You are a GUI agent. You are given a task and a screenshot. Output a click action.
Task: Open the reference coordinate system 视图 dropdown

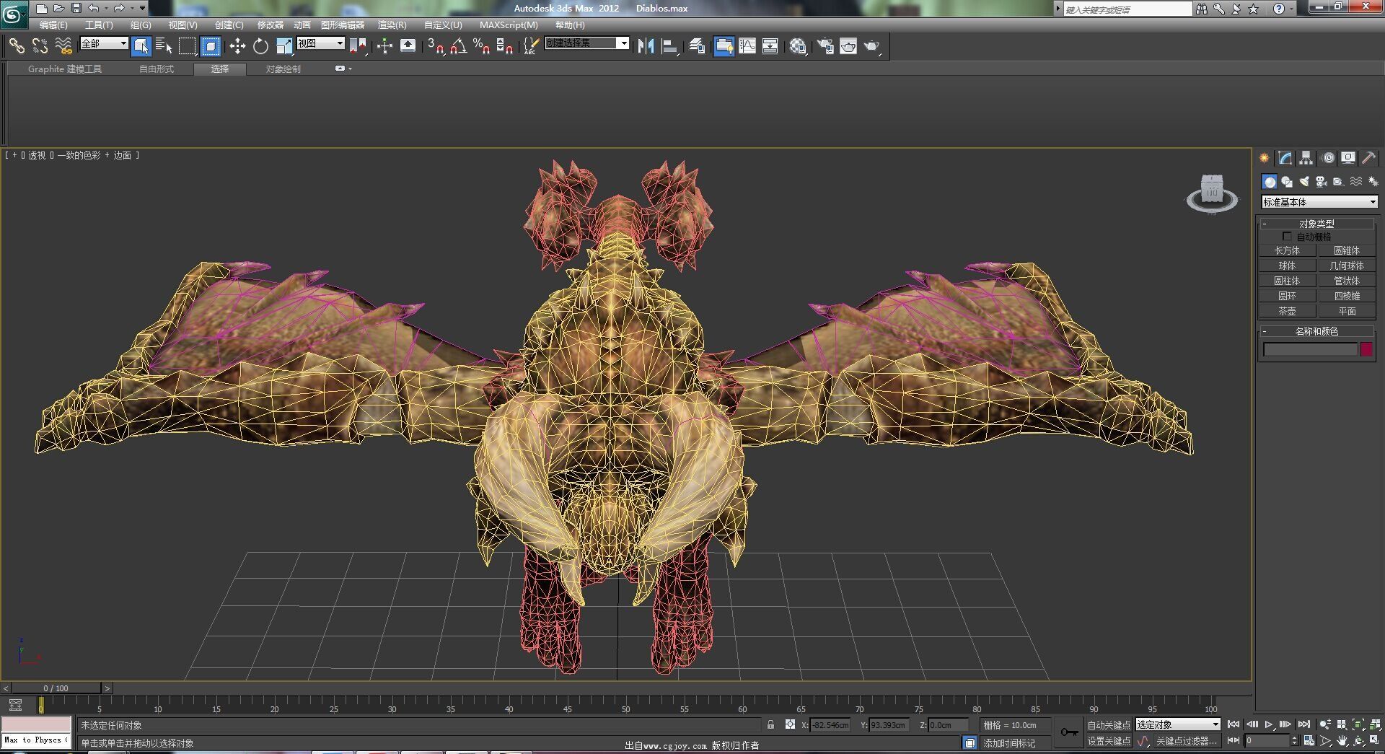click(x=321, y=43)
